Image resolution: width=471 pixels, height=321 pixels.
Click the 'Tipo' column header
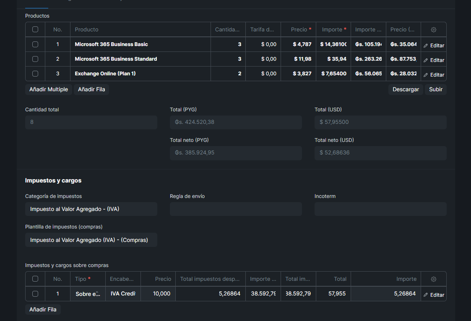pyautogui.click(x=88, y=279)
